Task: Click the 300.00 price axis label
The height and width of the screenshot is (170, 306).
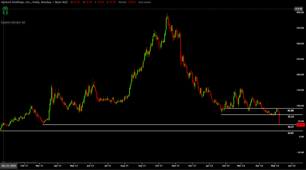Action: click(x=300, y=44)
